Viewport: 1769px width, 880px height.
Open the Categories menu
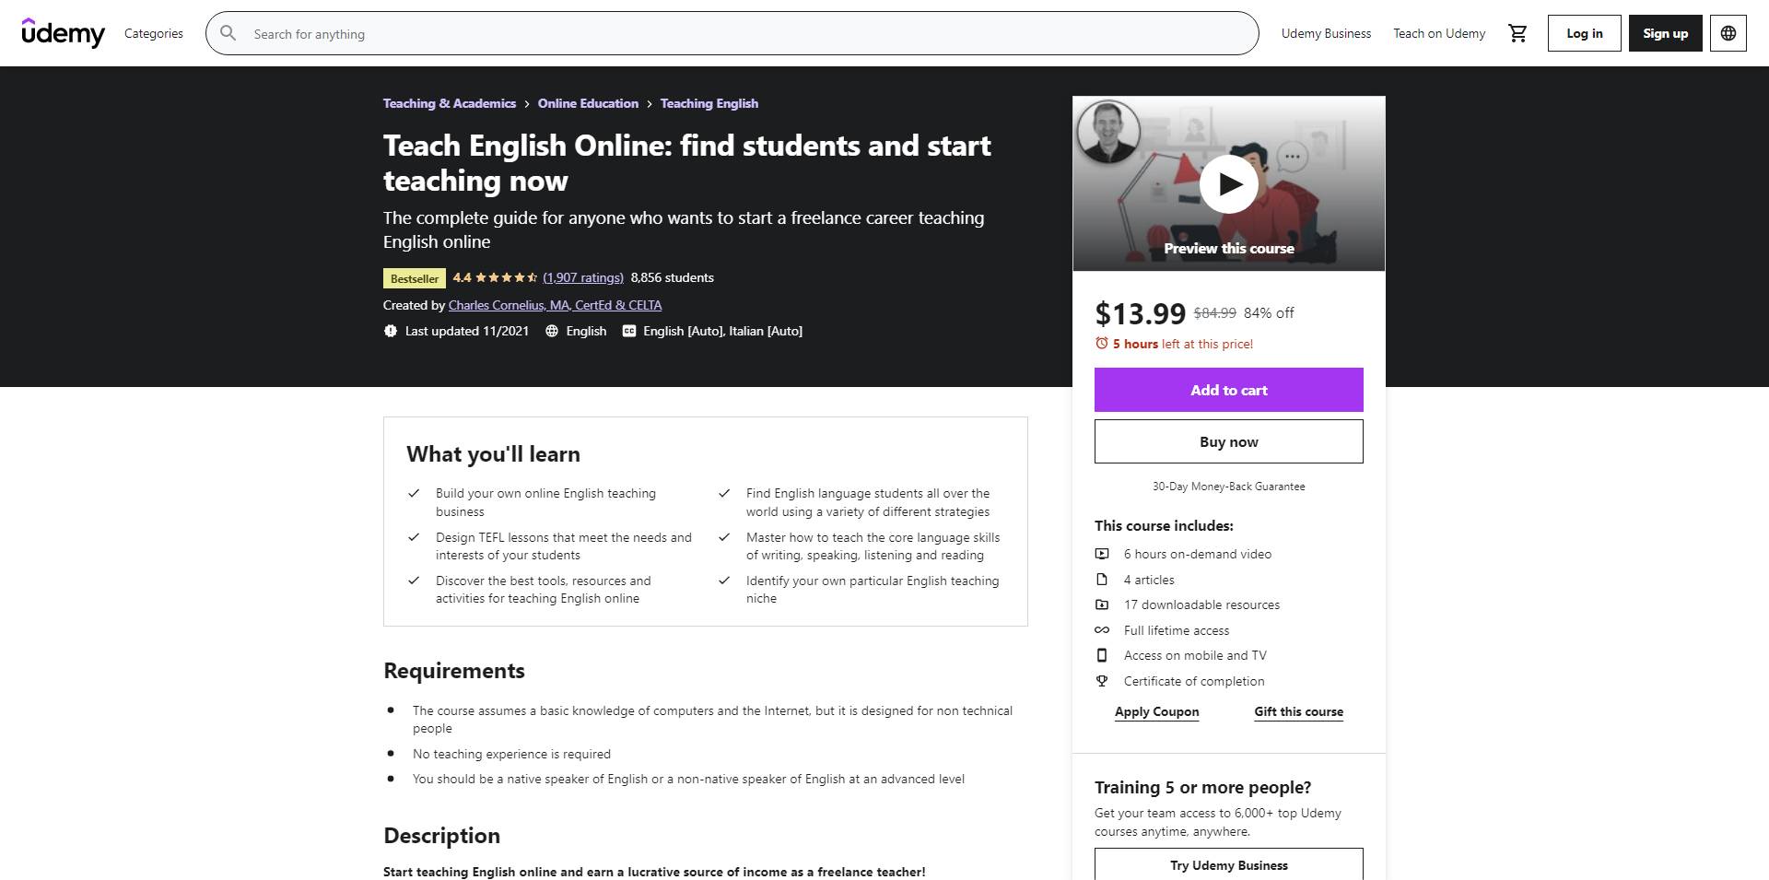click(x=154, y=33)
